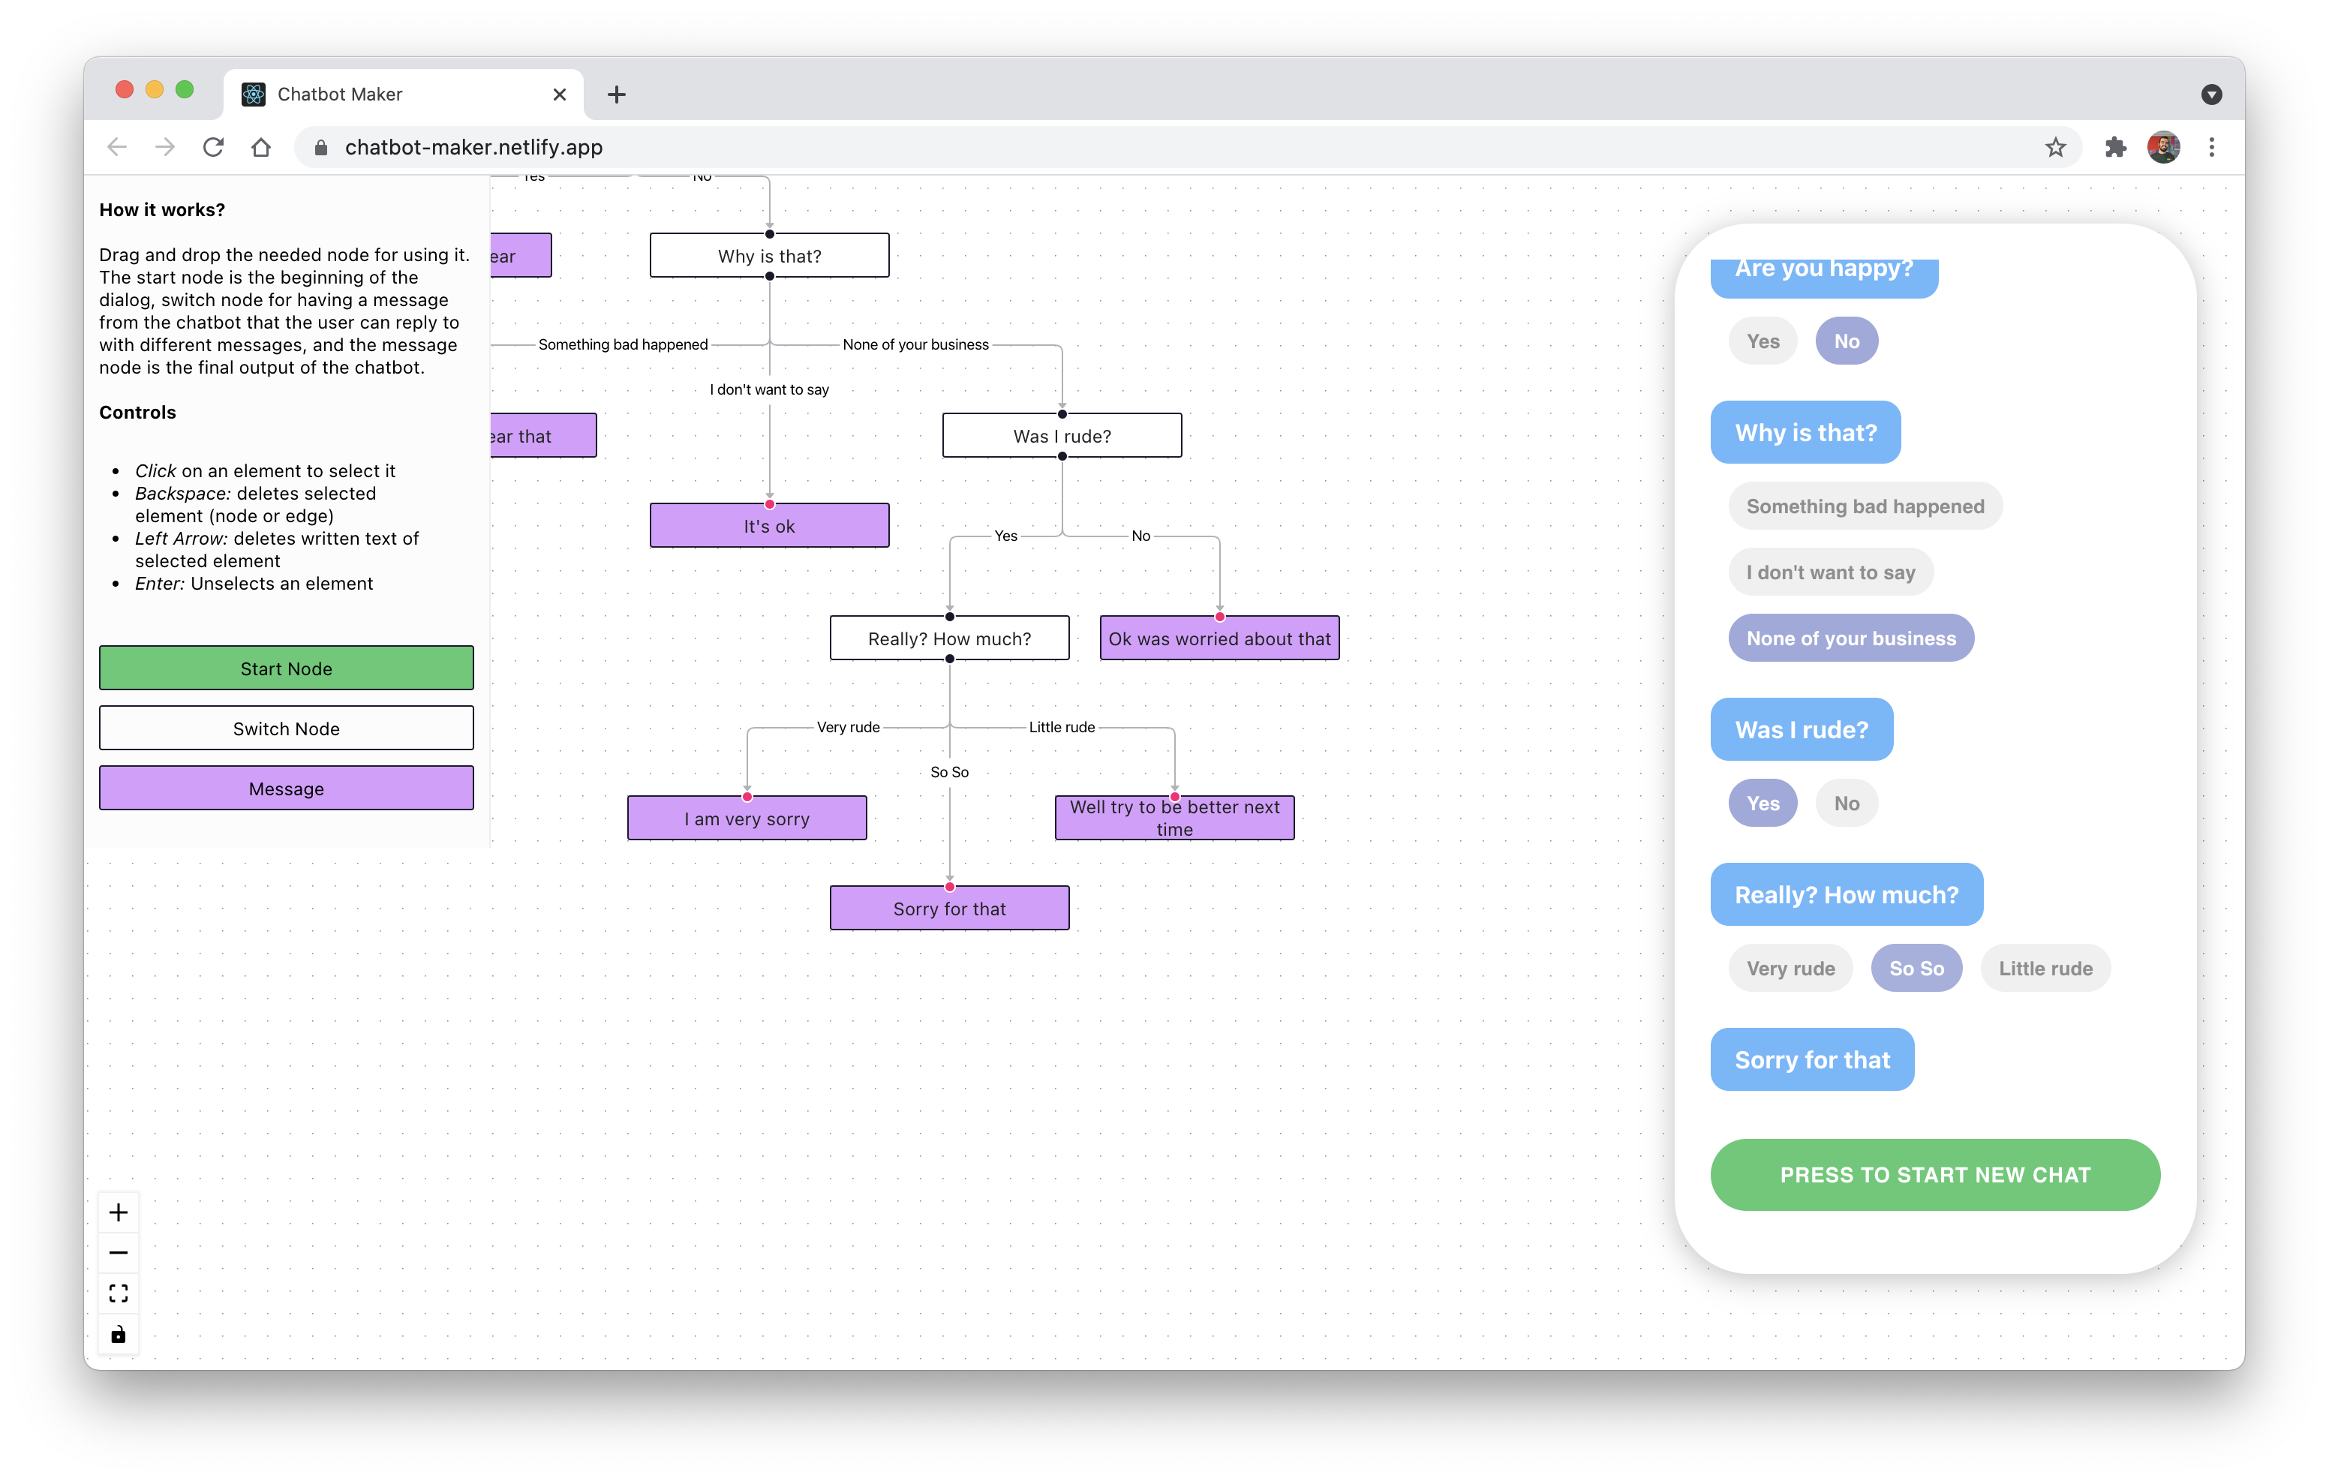This screenshot has width=2329, height=1481.
Task: Click the fit view icon
Action: click(118, 1293)
